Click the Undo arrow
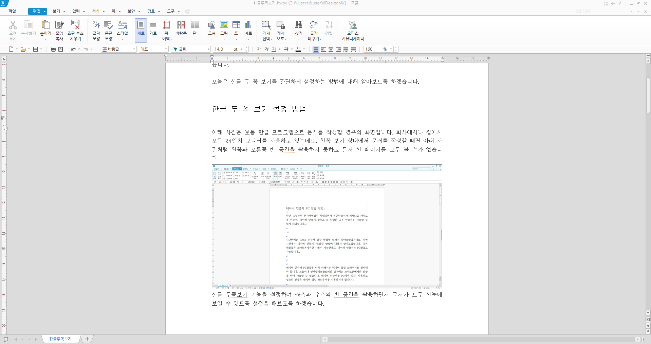The image size is (651, 344). (x=73, y=49)
